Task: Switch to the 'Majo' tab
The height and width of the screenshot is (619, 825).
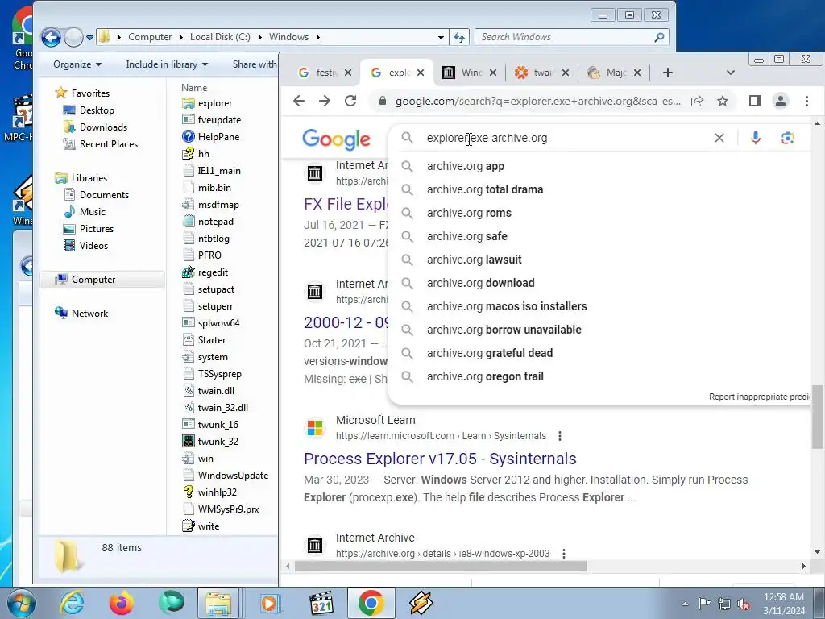Action: pos(615,73)
